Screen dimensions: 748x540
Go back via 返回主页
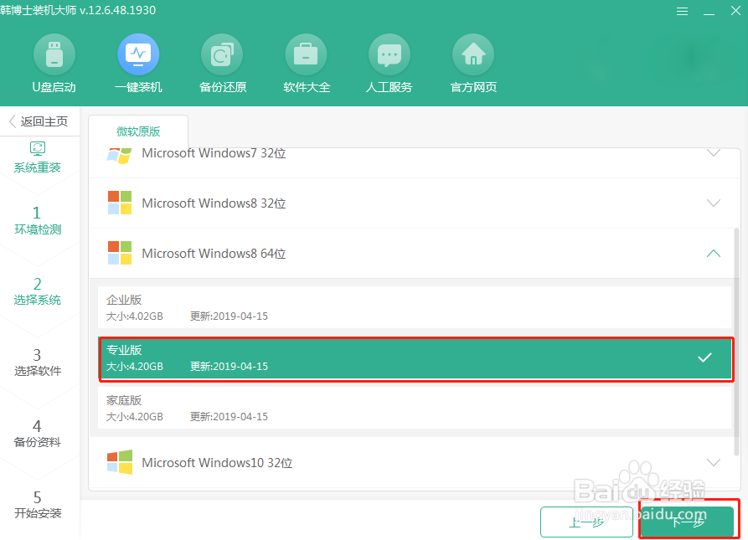point(39,121)
